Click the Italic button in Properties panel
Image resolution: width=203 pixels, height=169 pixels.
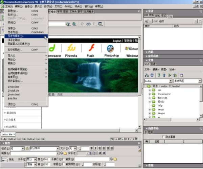click(x=95, y=148)
